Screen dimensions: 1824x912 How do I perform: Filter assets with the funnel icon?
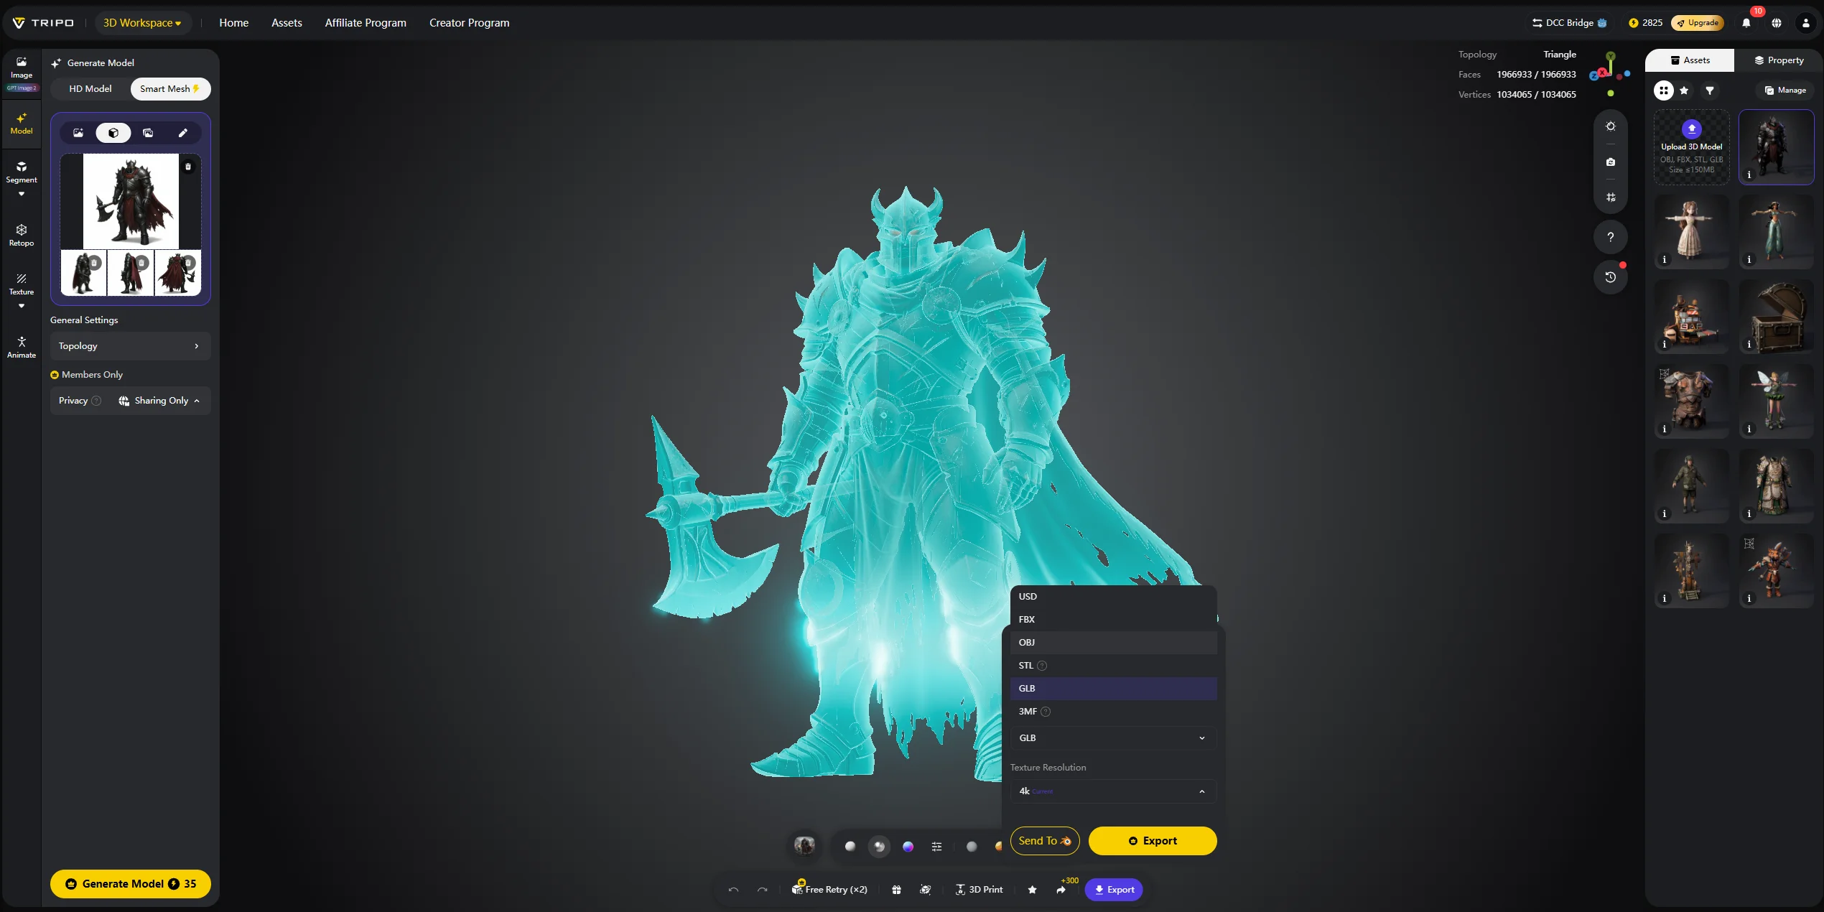(1710, 90)
